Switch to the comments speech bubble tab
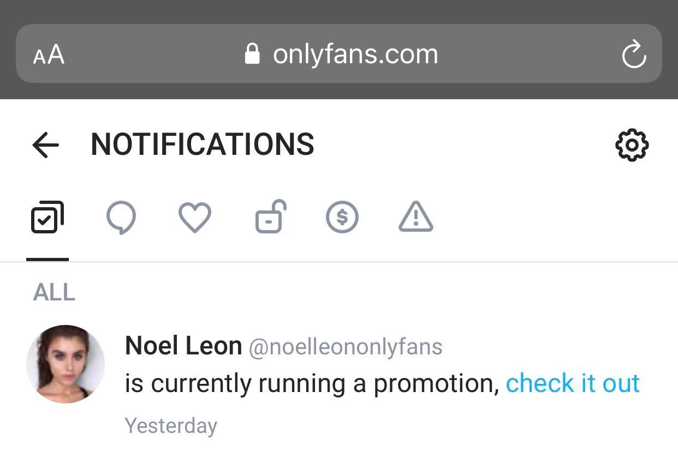The width and height of the screenshot is (678, 458). point(121,218)
